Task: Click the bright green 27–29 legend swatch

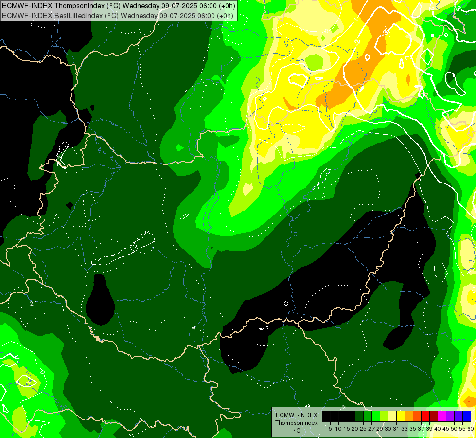Action: pyautogui.click(x=376, y=416)
